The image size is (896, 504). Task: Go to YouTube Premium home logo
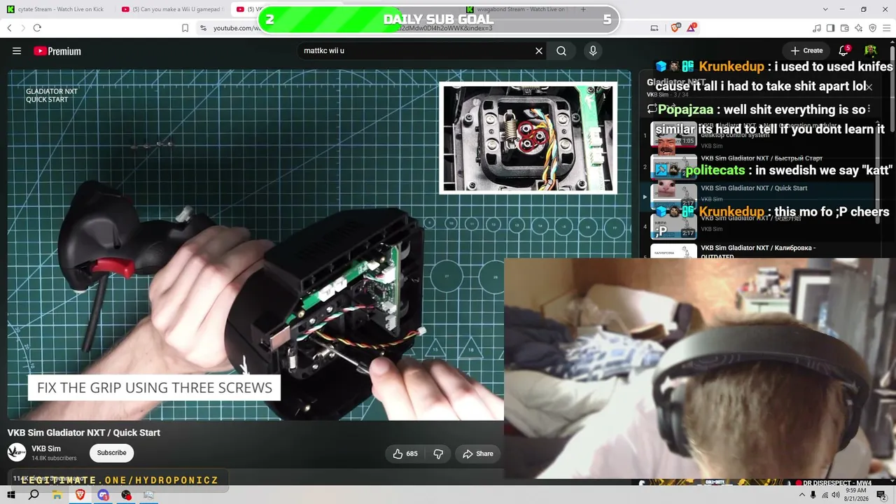pos(57,51)
